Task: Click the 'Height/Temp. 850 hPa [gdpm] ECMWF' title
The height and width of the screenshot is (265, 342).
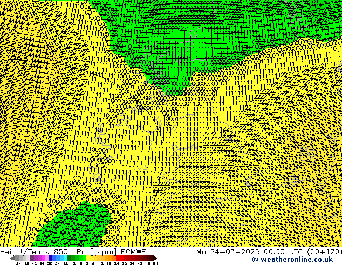Action: tap(73, 251)
